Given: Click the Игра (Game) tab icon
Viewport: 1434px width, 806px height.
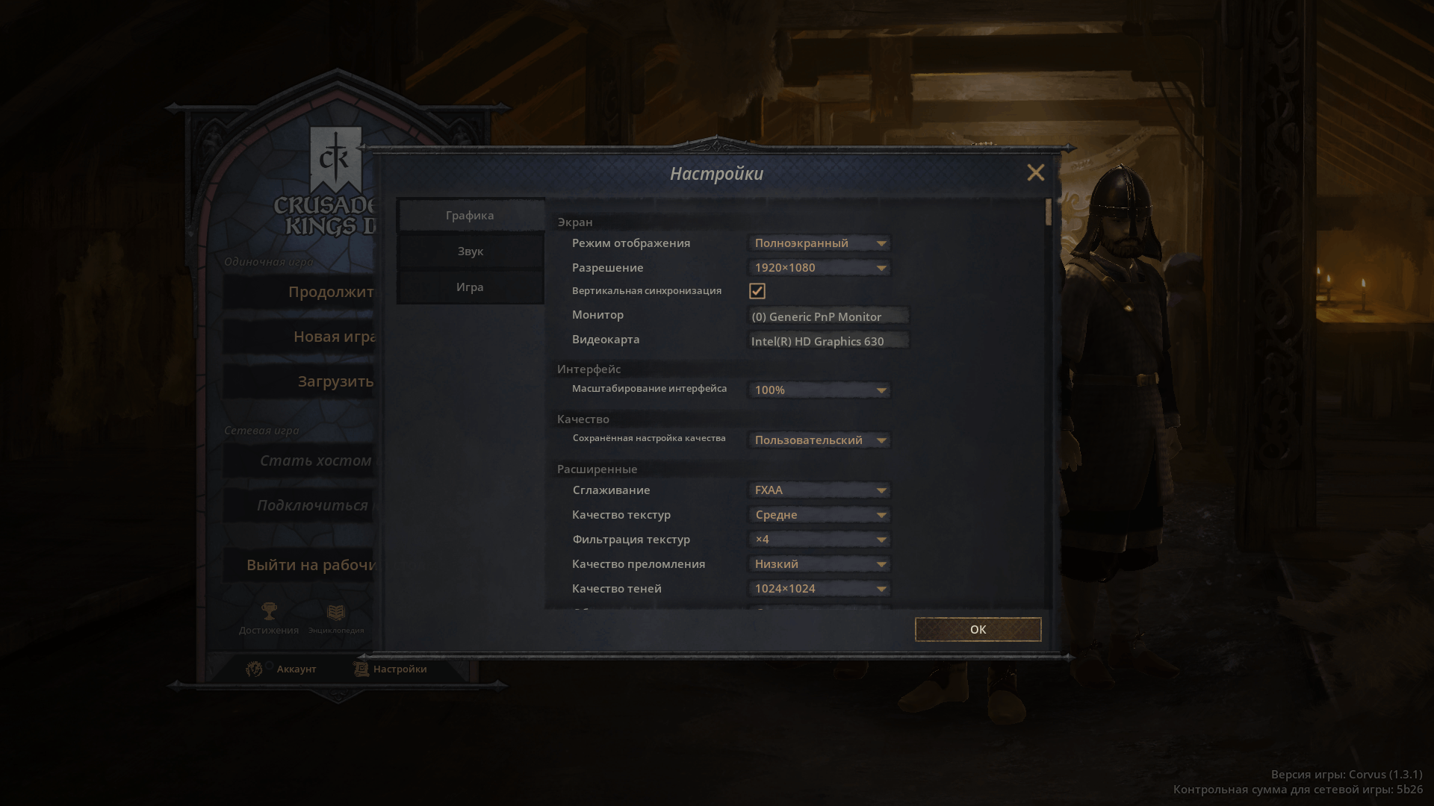Looking at the screenshot, I should 470,287.
